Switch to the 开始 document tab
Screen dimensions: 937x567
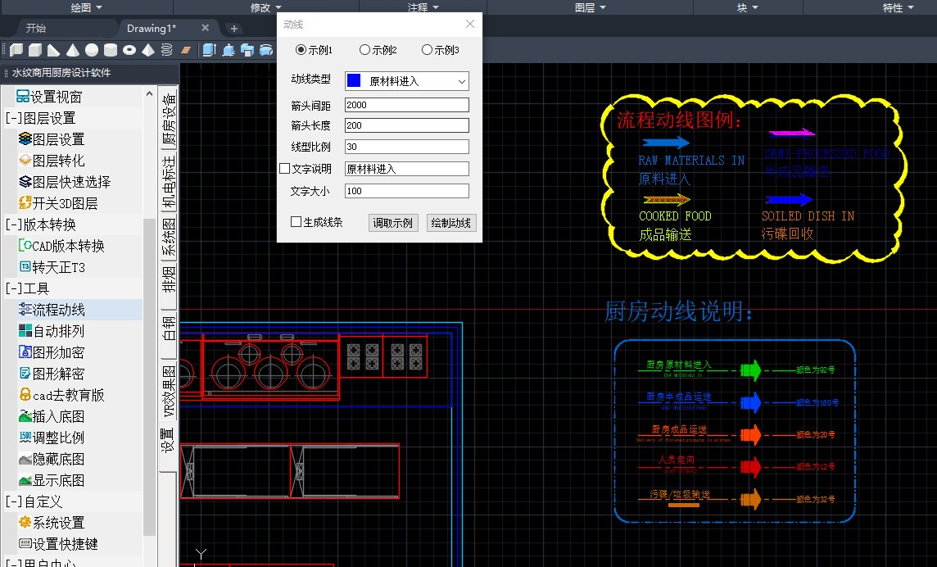pyautogui.click(x=36, y=28)
